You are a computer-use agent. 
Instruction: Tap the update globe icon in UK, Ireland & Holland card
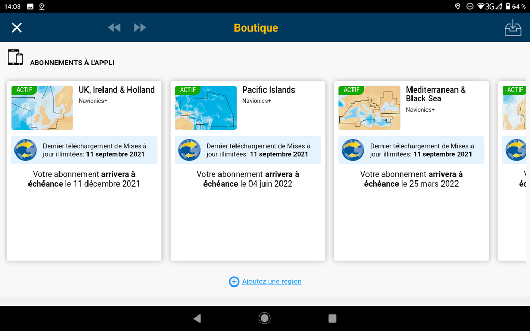point(25,150)
